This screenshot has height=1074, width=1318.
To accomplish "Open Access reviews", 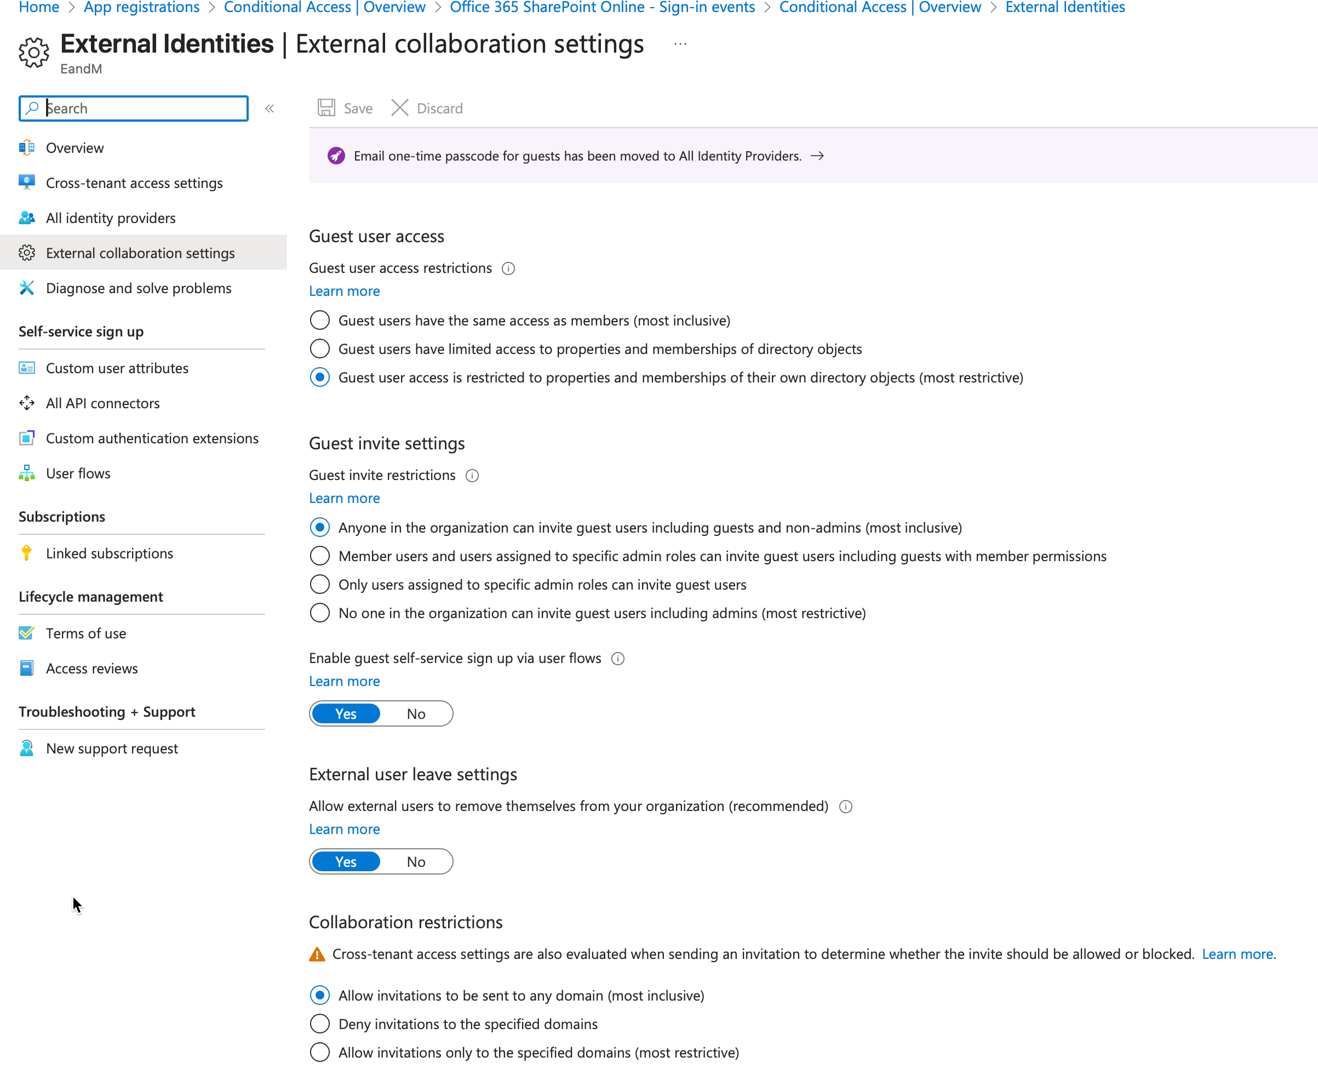I will point(91,668).
